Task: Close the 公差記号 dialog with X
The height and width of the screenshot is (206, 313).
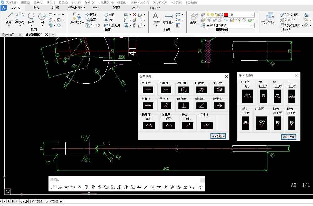Action: tap(226, 76)
